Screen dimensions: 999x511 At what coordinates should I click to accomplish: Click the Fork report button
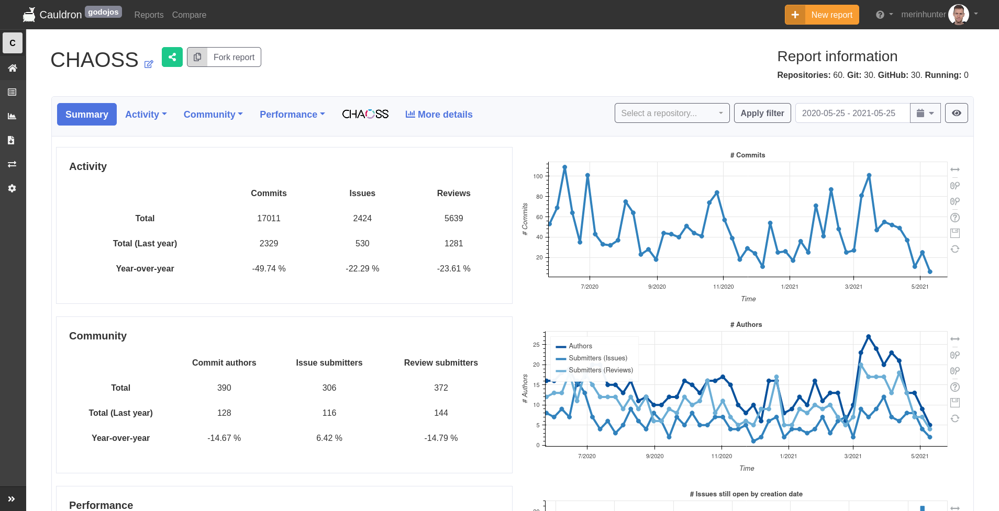[224, 57]
